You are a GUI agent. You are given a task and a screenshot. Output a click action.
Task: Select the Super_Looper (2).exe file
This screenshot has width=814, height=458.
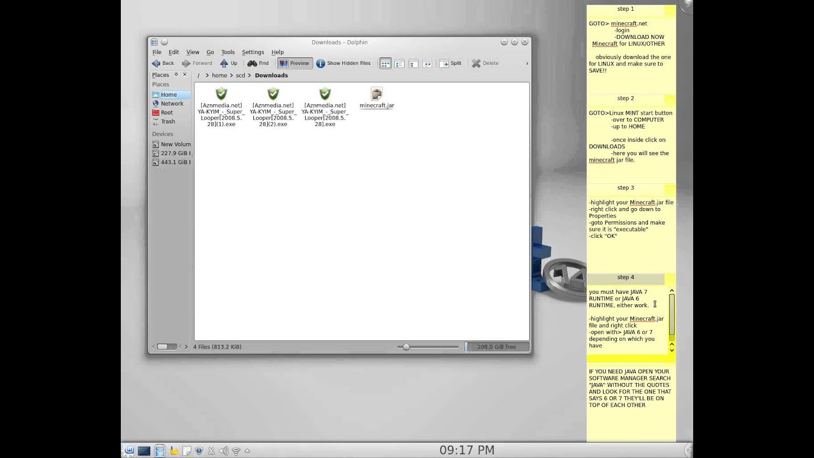[273, 107]
